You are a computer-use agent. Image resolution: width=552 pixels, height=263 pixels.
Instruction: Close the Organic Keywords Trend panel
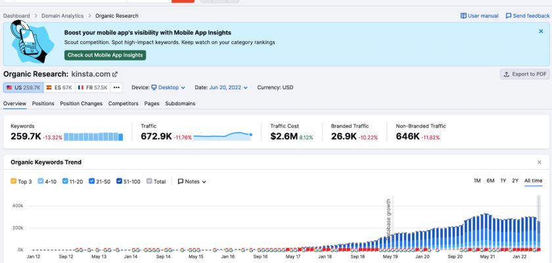[x=540, y=162]
